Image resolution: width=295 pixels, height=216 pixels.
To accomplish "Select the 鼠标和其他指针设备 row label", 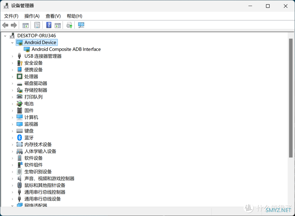I will coord(45,185).
